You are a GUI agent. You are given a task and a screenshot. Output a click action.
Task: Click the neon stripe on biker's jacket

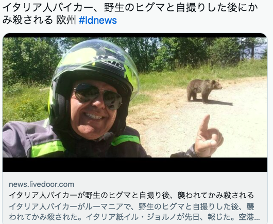click(x=47, y=149)
